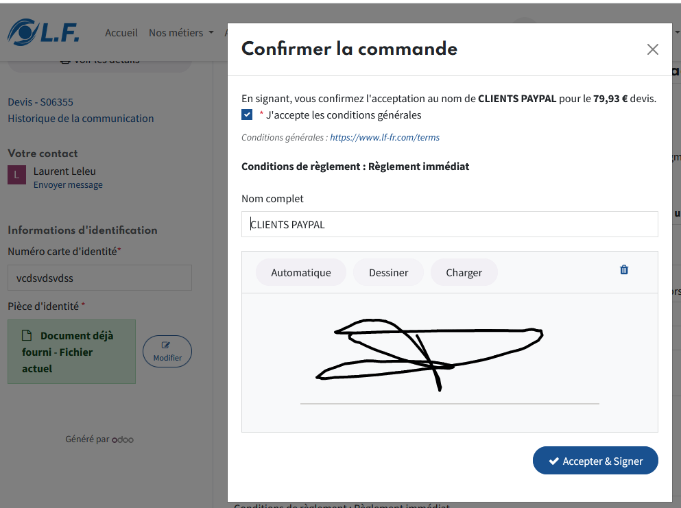
Task: Click the Nom complet input field
Action: (x=449, y=224)
